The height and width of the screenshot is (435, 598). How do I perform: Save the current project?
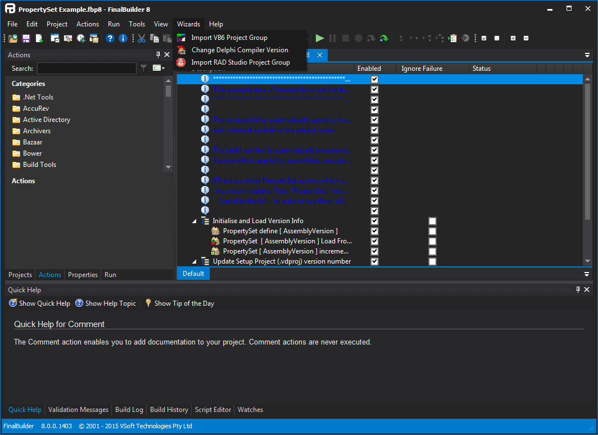(25, 38)
